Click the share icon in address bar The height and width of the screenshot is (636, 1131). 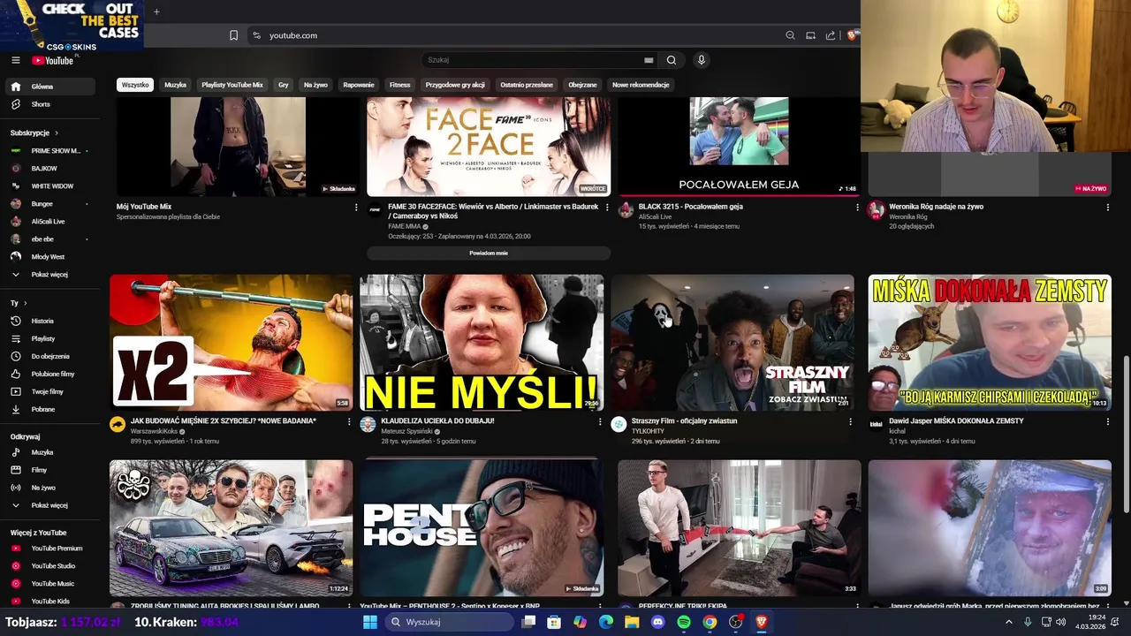831,35
